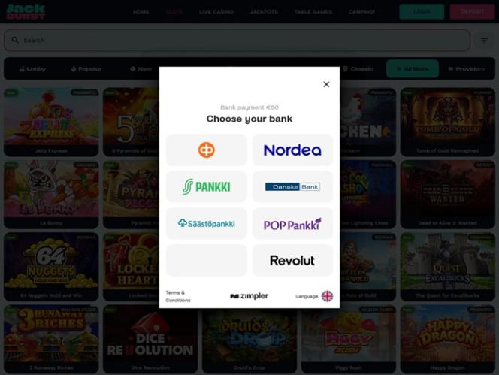Image resolution: width=499 pixels, height=375 pixels.
Task: Go to Table Games menu
Action: pyautogui.click(x=313, y=12)
